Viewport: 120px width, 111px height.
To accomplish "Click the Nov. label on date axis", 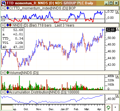I will click(39, 109).
